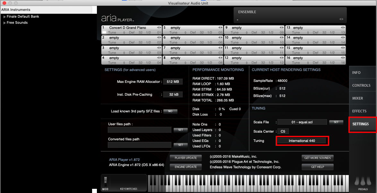Open the EFFECTS tab
Screen dimensions: 377x193
tap(359, 111)
